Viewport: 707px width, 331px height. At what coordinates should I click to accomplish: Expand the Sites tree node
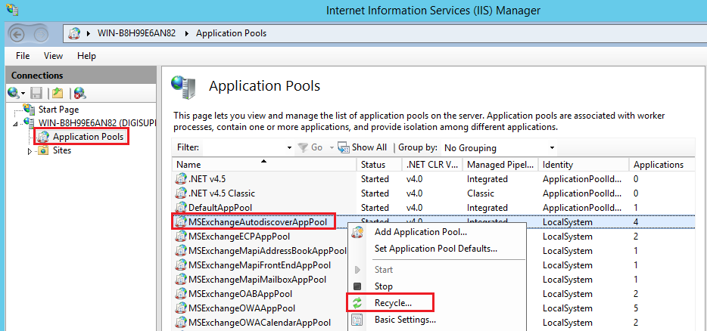(30, 151)
